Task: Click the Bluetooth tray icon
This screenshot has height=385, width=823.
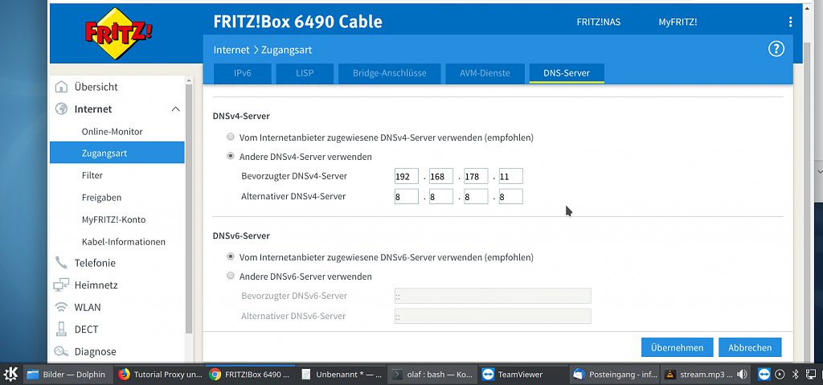Action: tap(795, 375)
